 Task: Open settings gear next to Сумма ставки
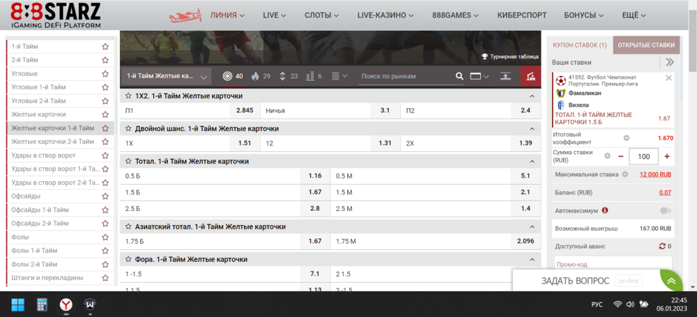607,156
